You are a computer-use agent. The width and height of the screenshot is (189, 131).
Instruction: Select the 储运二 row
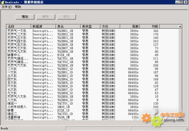92,114
